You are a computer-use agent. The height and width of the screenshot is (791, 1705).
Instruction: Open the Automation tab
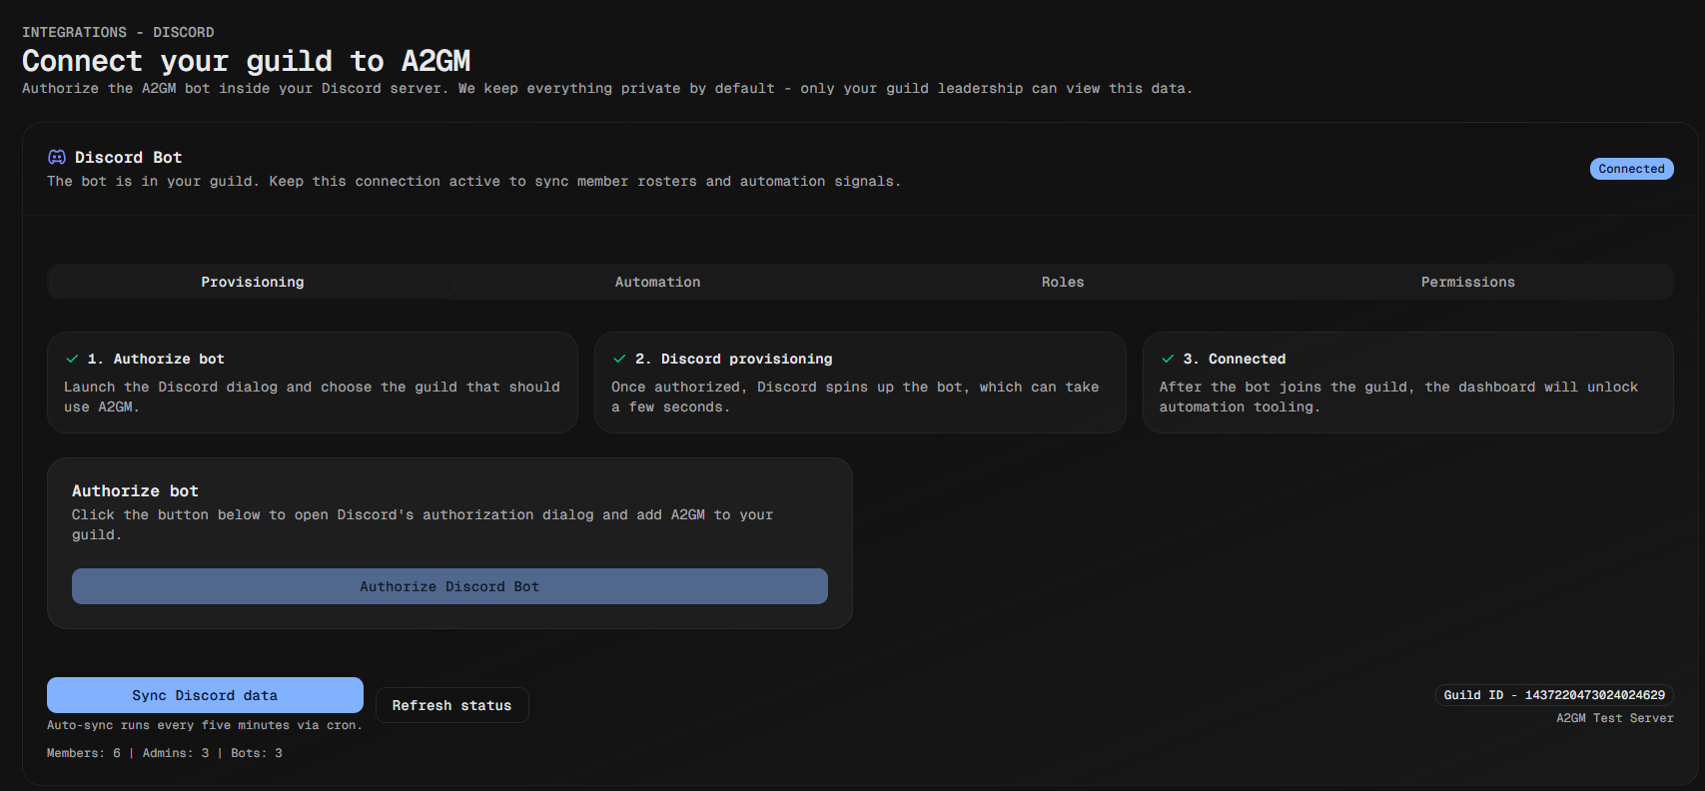point(657,282)
